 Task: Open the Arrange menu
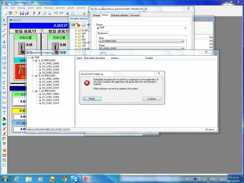pyautogui.click(x=49, y=8)
